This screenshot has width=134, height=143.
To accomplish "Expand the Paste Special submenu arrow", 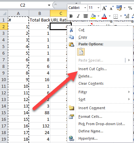I will pyautogui.click(x=129, y=60).
